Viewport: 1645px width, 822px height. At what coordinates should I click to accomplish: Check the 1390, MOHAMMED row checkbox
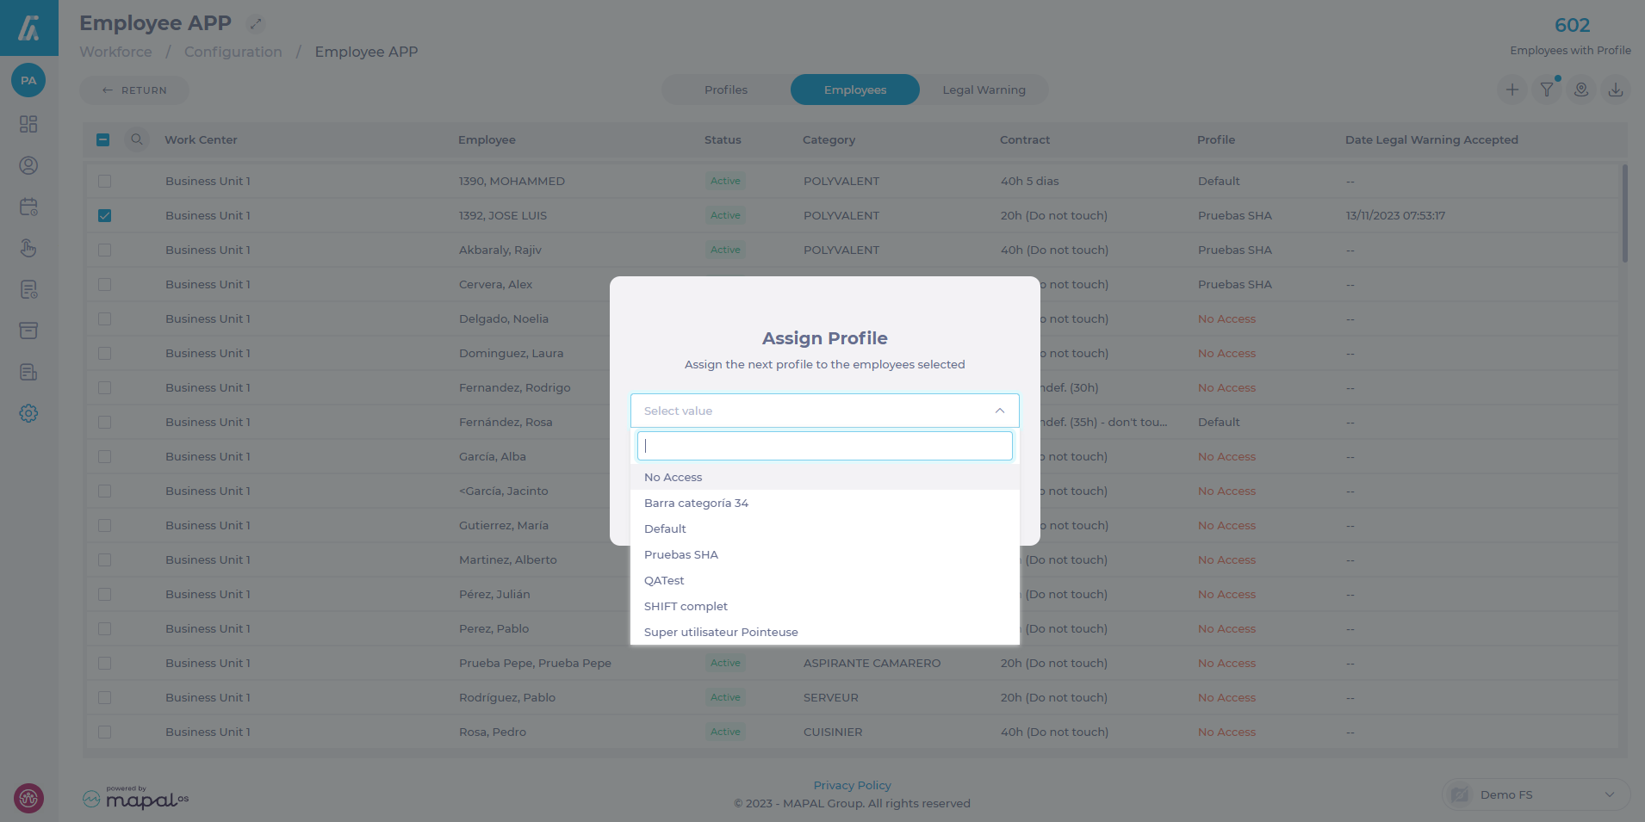[x=104, y=181]
